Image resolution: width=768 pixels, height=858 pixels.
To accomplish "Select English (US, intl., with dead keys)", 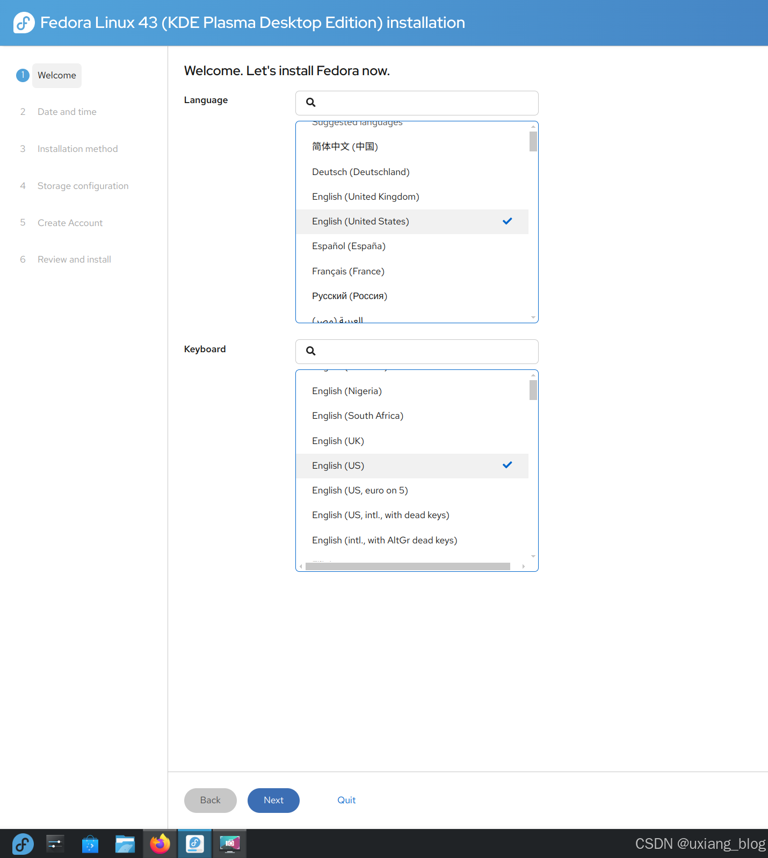I will 412,515.
